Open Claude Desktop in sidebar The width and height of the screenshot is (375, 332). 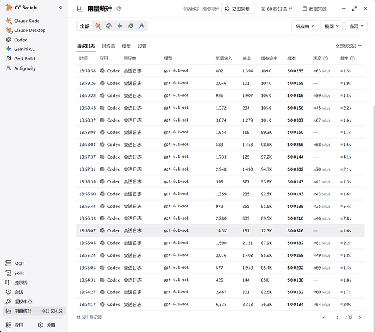[25, 30]
